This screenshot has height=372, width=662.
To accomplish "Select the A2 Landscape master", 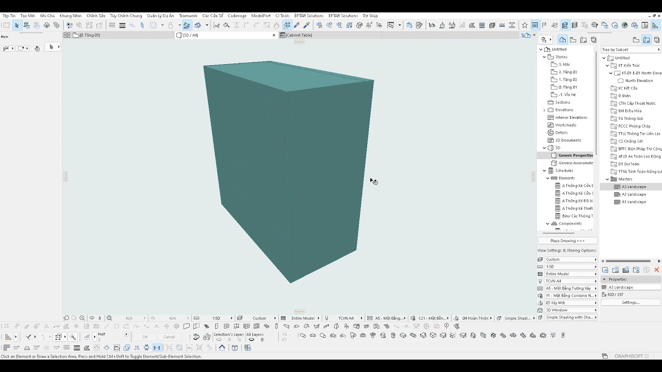I will click(x=634, y=195).
